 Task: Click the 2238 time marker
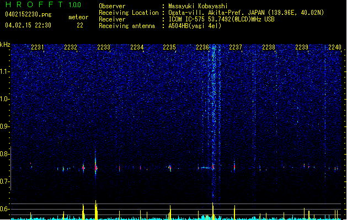(x=269, y=47)
